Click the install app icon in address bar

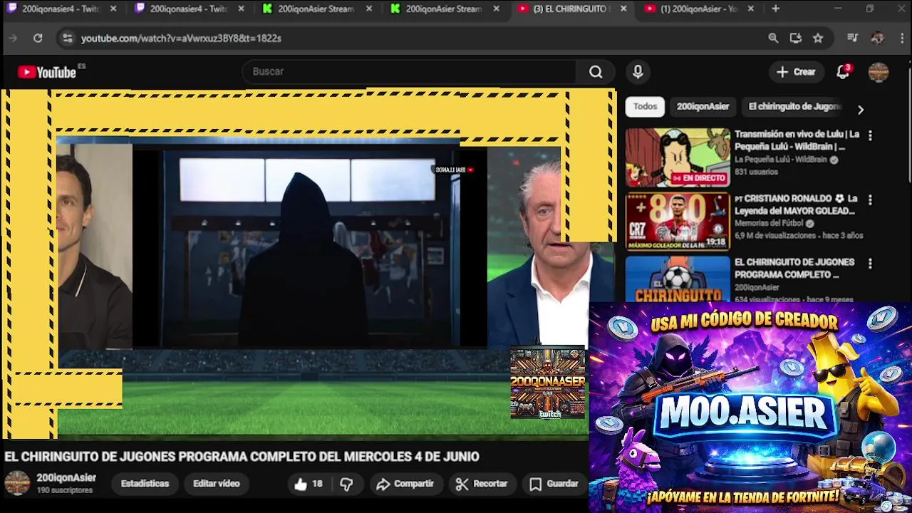[796, 38]
